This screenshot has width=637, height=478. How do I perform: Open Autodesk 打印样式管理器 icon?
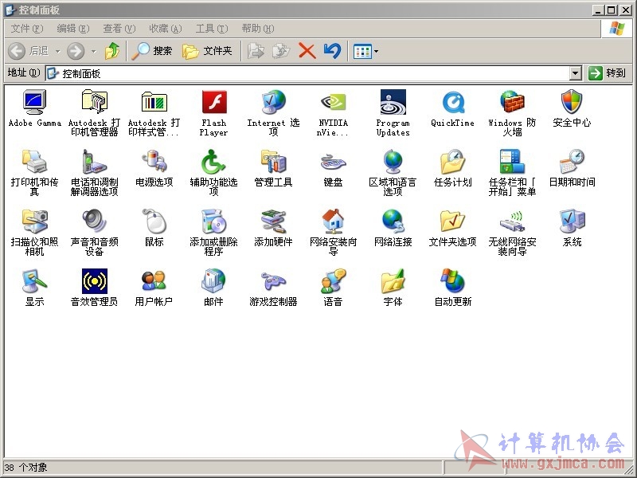coord(154,102)
